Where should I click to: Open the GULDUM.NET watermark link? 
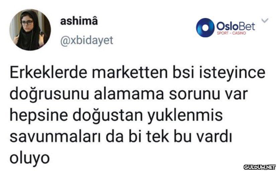tap(260, 167)
